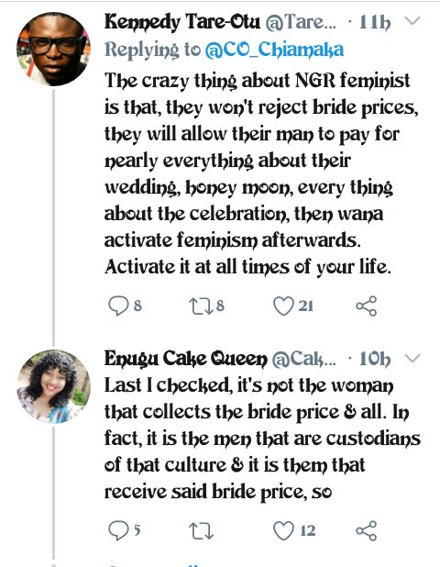Open the @CO_Chiamaka profile link
The width and height of the screenshot is (440, 567).
tap(274, 50)
